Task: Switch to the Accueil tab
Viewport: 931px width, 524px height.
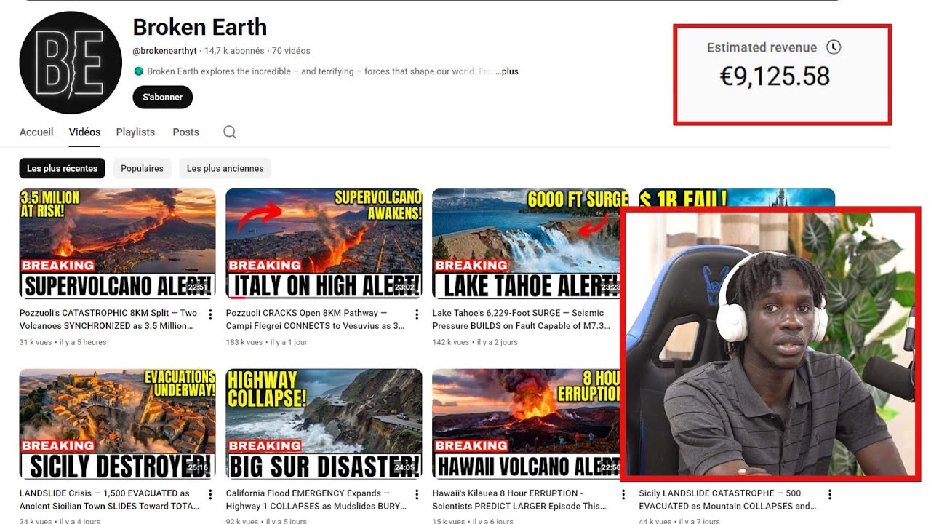Action: coord(36,132)
